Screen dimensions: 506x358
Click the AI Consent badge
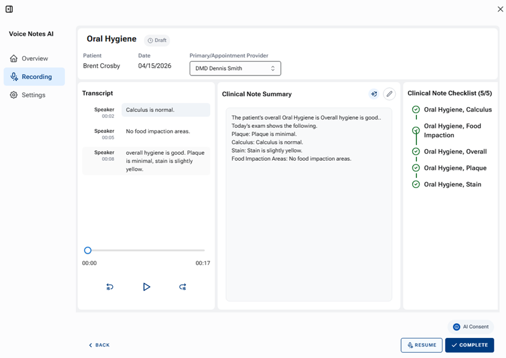coord(471,327)
